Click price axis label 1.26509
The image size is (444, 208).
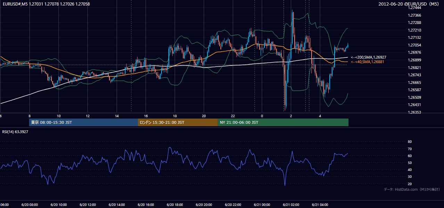[x=414, y=97]
